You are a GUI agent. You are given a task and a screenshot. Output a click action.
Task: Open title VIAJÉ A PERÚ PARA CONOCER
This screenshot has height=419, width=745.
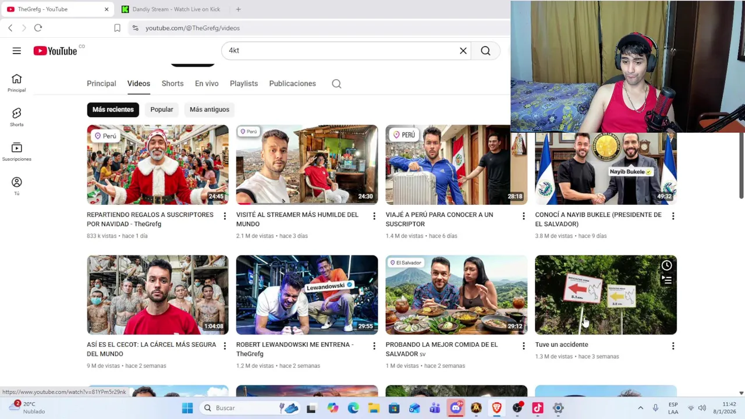pos(439,219)
